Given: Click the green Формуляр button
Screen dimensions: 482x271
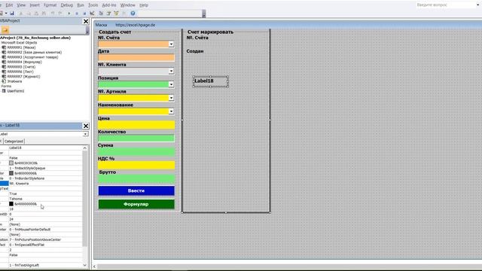Looking at the screenshot, I should 136,204.
